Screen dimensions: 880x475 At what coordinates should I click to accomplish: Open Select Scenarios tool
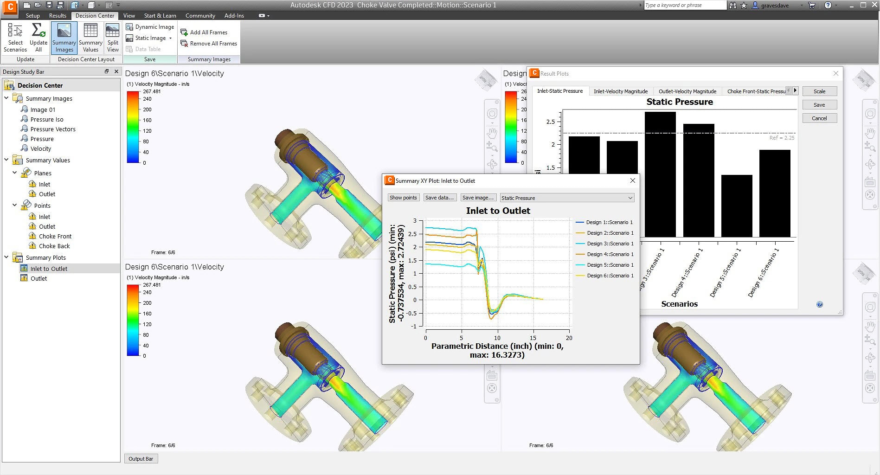[15, 37]
